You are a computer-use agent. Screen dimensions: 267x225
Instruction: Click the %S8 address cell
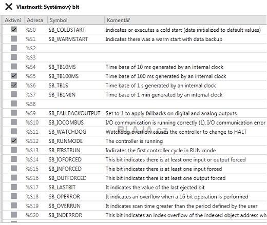31,104
